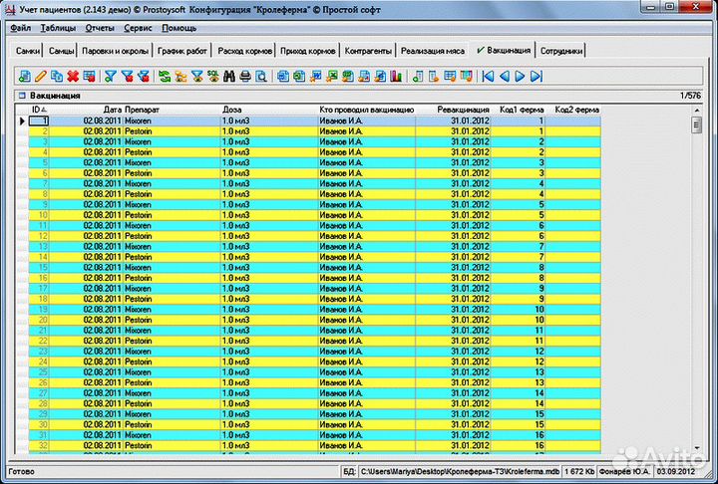Click the binoculars search icon
This screenshot has height=484, width=718.
[228, 76]
